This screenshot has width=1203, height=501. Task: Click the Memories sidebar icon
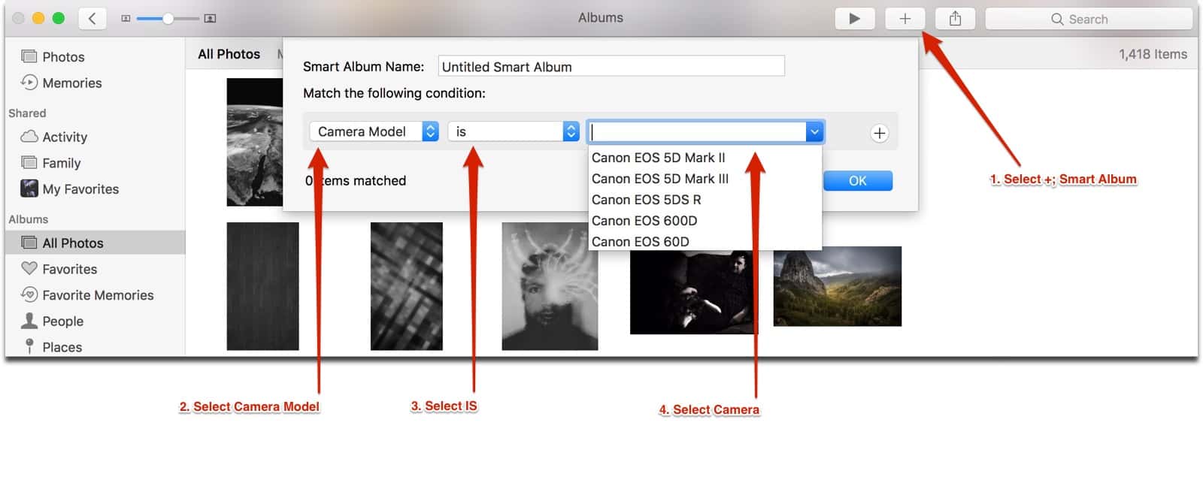pyautogui.click(x=29, y=83)
